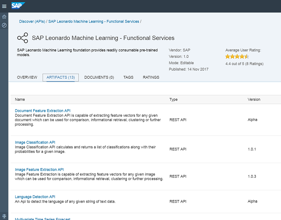Open SAP Leonardo Machine Learning breadcrumb link
Viewport: 281px width, 220px height.
point(94,21)
